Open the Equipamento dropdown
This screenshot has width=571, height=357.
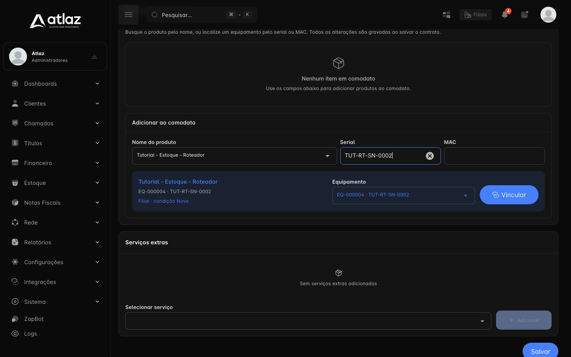click(403, 196)
